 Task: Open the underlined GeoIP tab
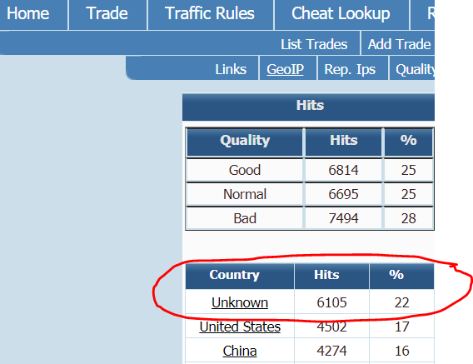[285, 69]
